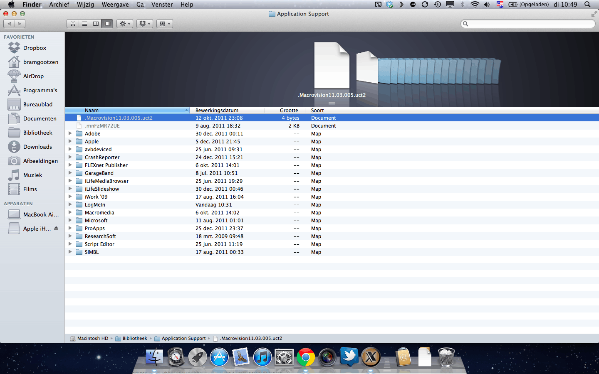The height and width of the screenshot is (374, 599).
Task: Open X11 from the Dock
Action: tap(371, 357)
